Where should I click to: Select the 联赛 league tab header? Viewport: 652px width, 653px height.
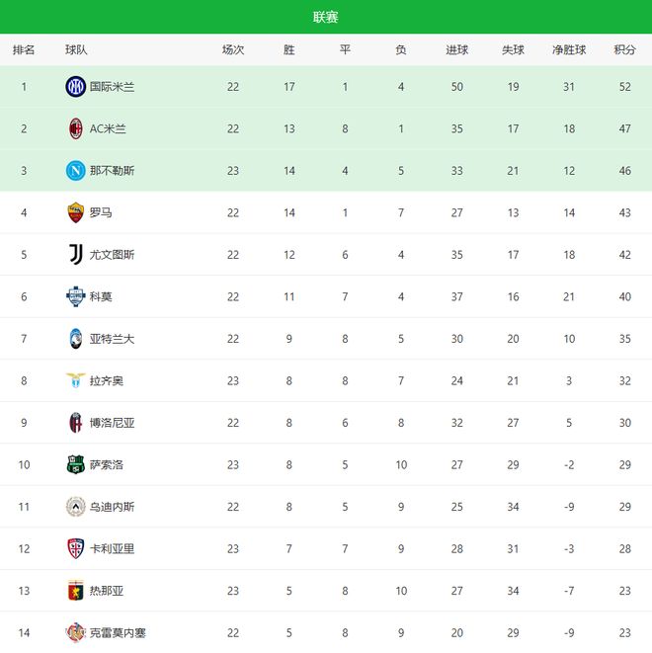pyautogui.click(x=326, y=17)
